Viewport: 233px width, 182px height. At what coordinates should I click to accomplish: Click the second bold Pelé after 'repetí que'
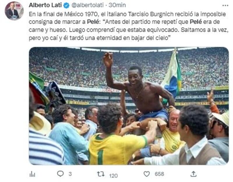coord(196,22)
